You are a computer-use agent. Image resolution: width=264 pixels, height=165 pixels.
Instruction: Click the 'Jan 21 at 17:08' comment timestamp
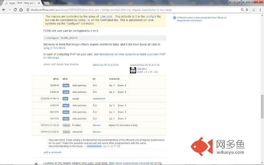111,146
